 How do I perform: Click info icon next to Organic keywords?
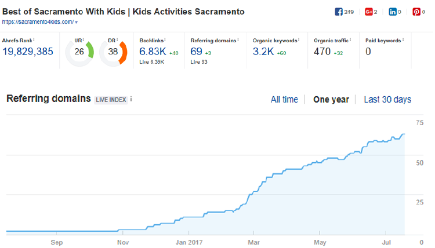point(299,40)
